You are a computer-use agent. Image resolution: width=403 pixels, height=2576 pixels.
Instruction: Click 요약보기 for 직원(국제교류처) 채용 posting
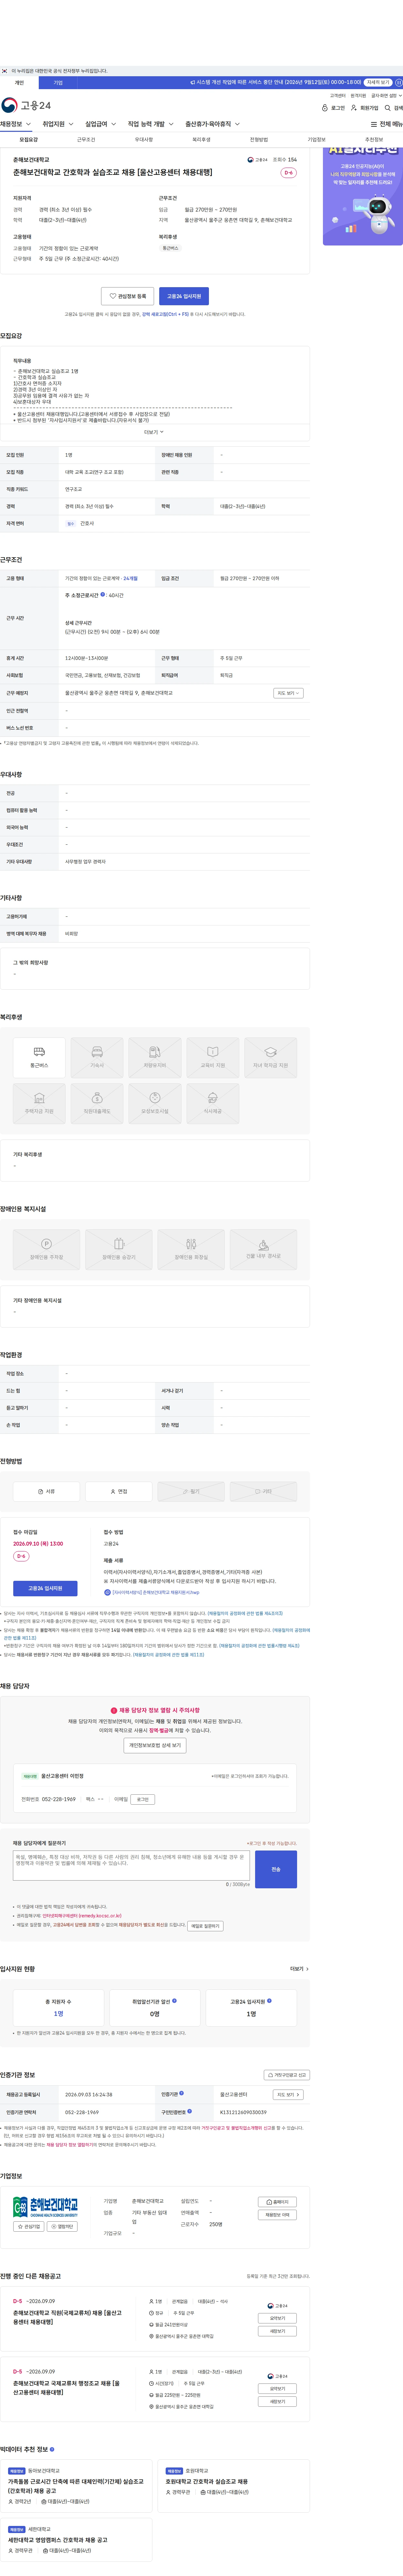point(277,2318)
